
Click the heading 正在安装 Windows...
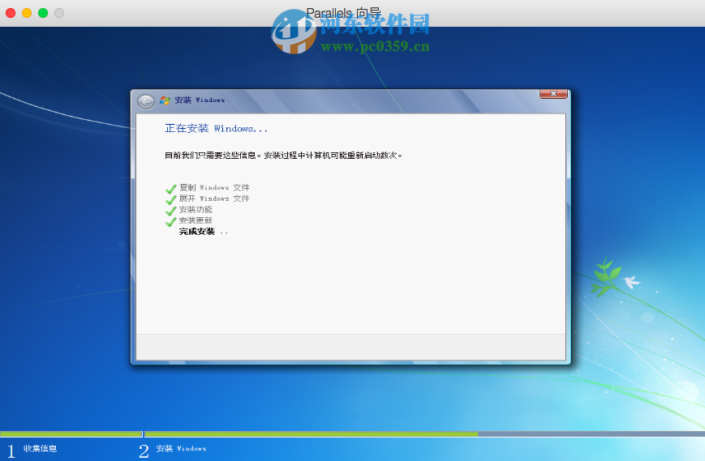tap(216, 128)
